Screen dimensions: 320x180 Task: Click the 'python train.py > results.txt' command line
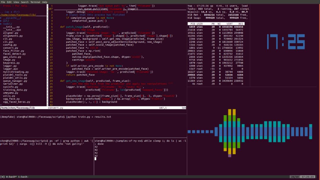89,117
